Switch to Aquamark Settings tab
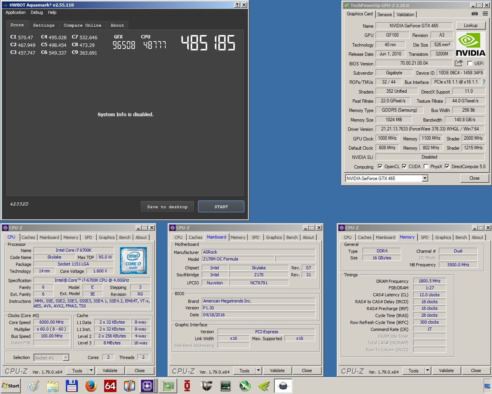 coord(43,25)
